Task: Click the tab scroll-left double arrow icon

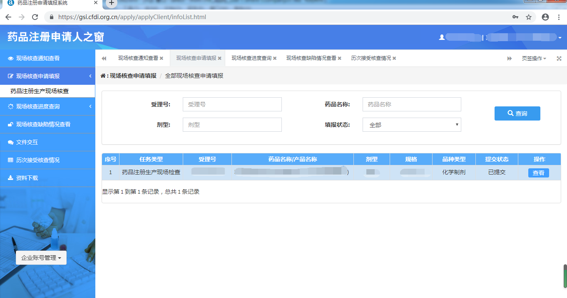Action: pos(104,59)
